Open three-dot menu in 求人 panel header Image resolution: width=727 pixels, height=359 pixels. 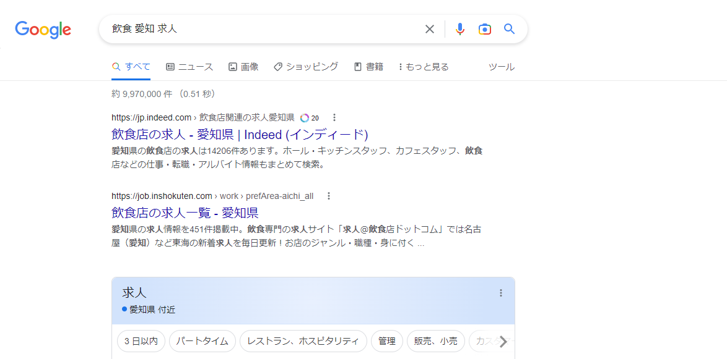[501, 293]
